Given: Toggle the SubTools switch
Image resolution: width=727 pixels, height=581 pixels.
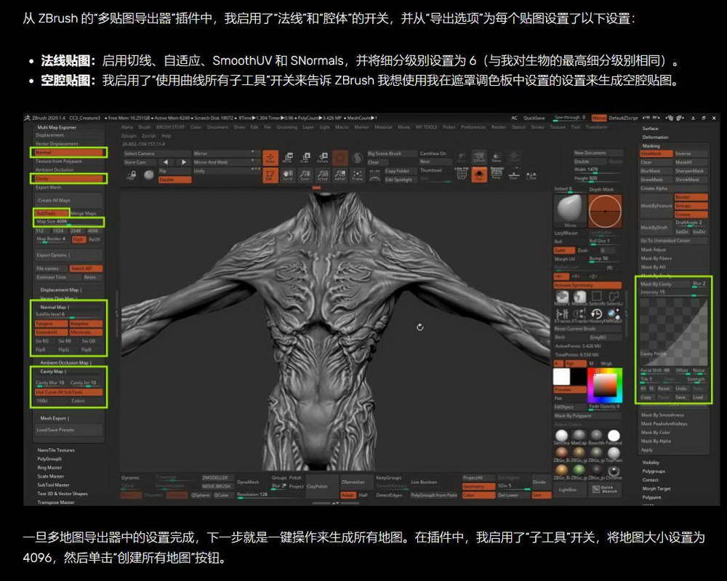Looking at the screenshot, I should point(51,213).
